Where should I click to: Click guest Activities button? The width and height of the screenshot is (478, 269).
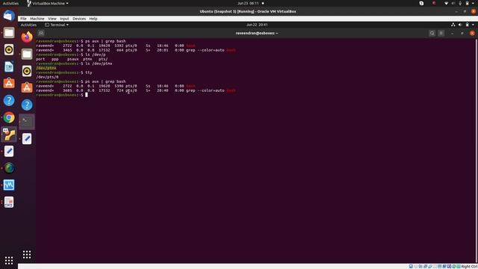[x=28, y=25]
